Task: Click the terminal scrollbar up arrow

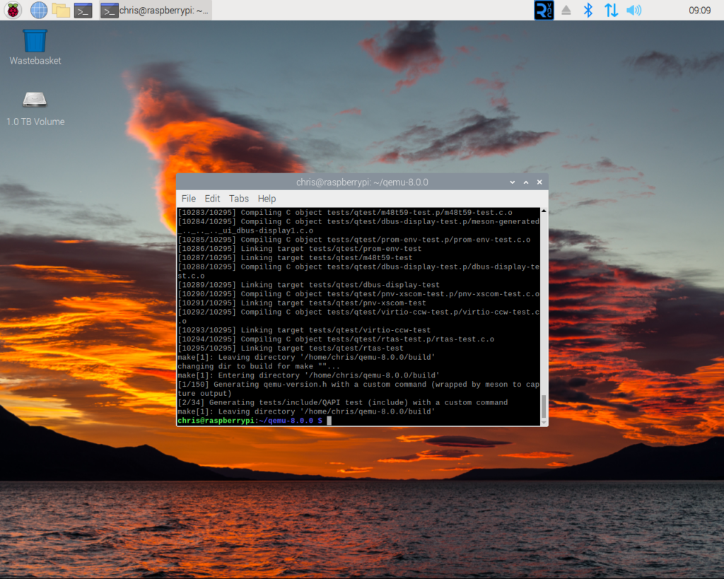Action: click(x=544, y=211)
